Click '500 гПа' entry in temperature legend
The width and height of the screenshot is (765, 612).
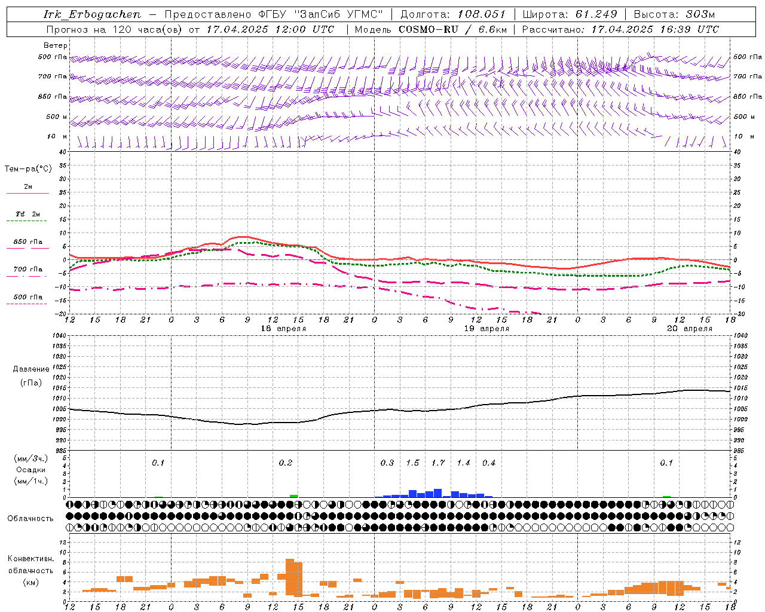click(28, 297)
